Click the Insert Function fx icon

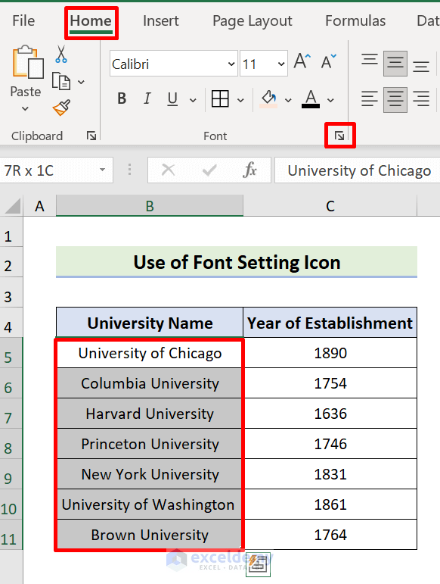249,170
